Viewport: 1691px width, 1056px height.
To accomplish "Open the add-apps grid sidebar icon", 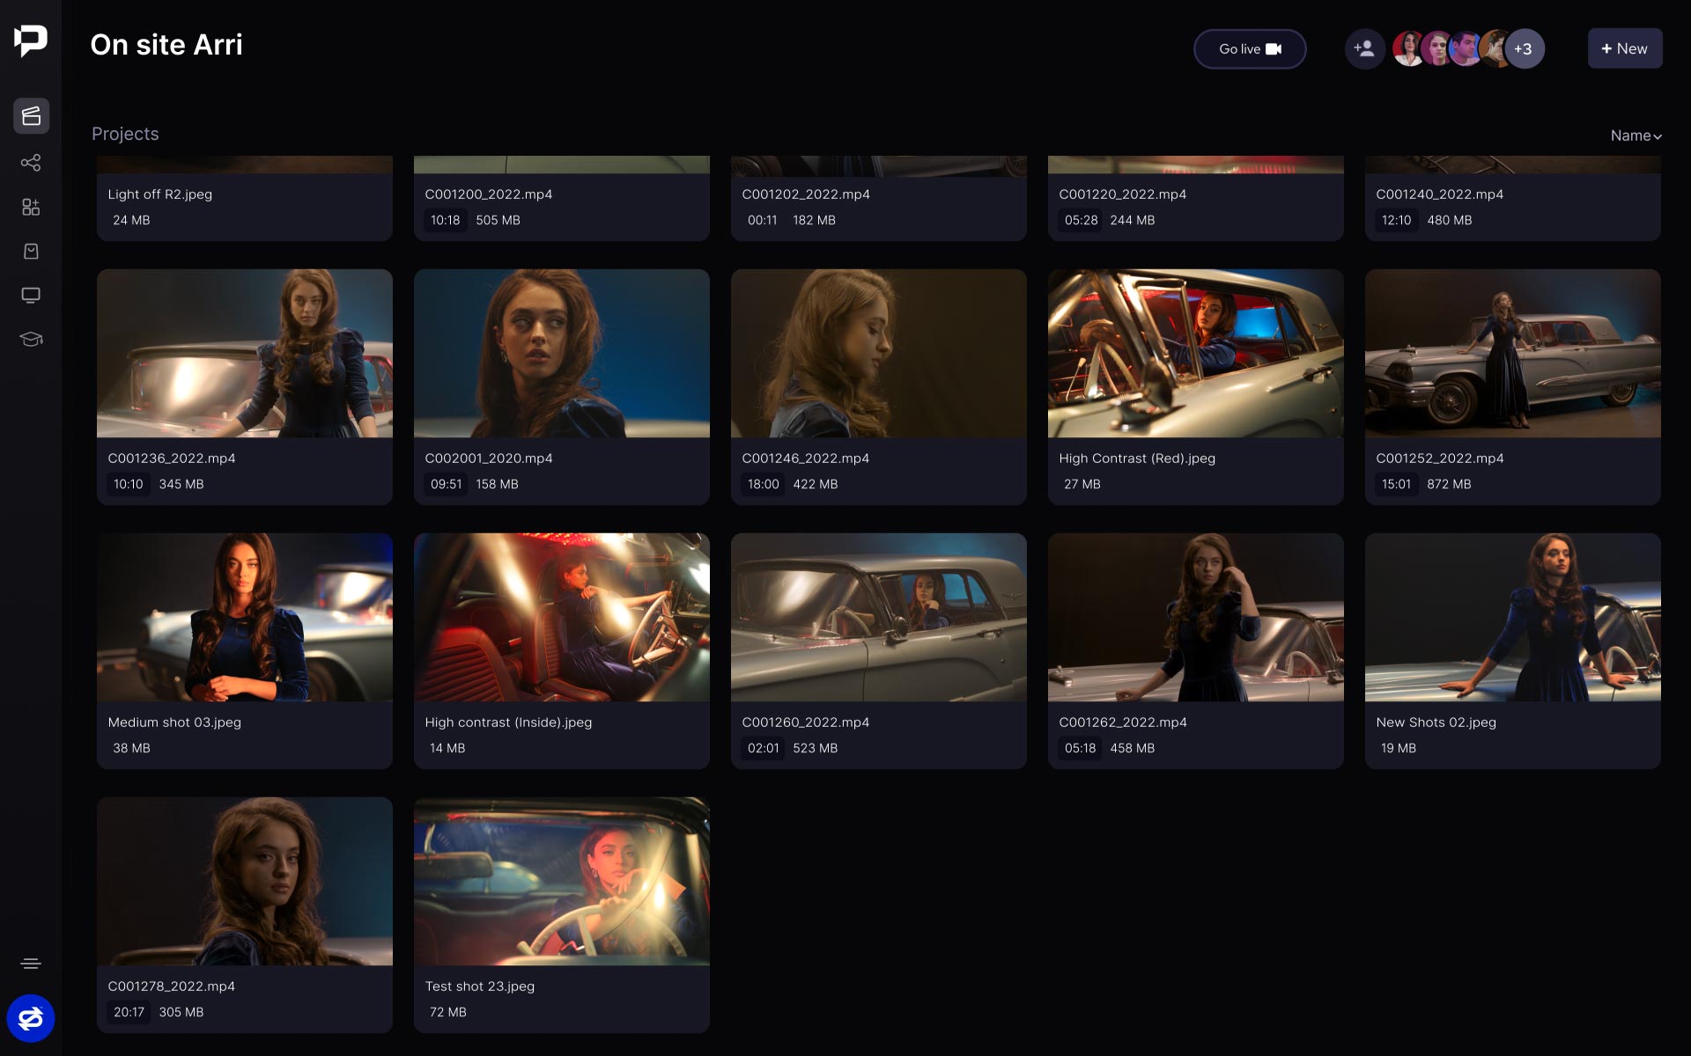I will 31,207.
